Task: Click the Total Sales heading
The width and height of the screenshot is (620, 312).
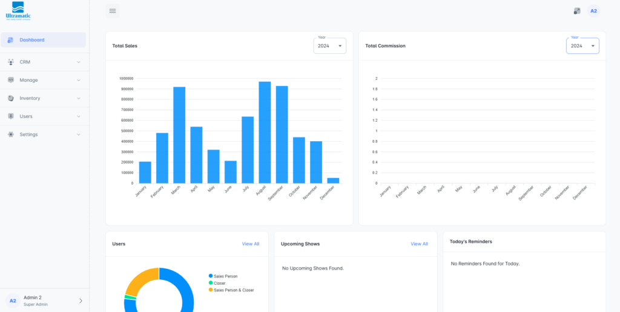Action: point(125,46)
